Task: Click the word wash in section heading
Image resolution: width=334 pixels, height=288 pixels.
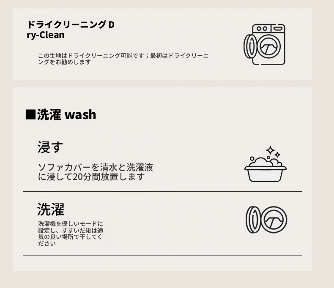Action: pyautogui.click(x=80, y=114)
